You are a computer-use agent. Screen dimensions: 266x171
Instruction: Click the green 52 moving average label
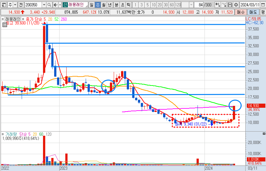56,19
